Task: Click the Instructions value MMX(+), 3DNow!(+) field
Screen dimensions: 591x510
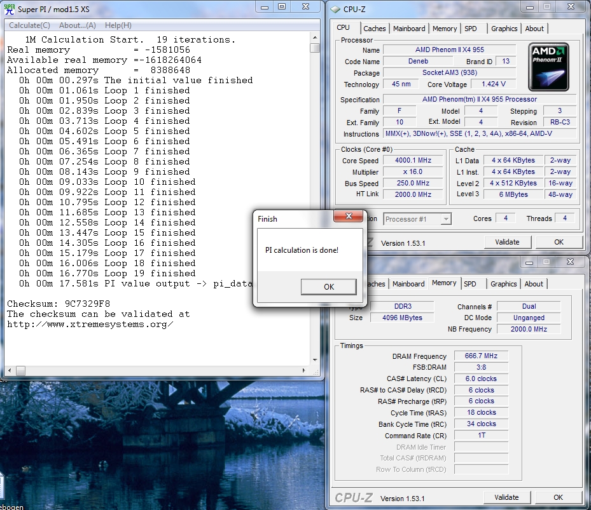Action: coord(480,133)
